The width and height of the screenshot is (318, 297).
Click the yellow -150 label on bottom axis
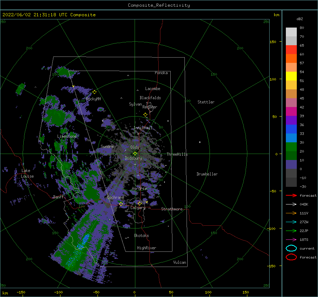coord(21,292)
